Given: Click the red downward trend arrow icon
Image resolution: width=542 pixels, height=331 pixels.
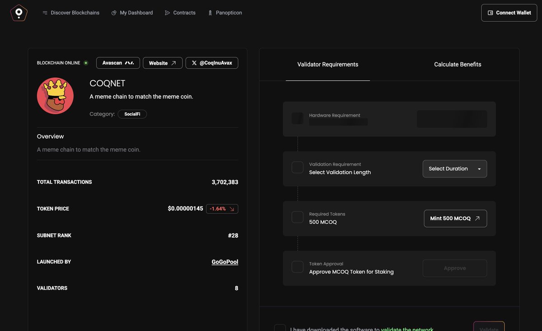Looking at the screenshot, I should 232,209.
